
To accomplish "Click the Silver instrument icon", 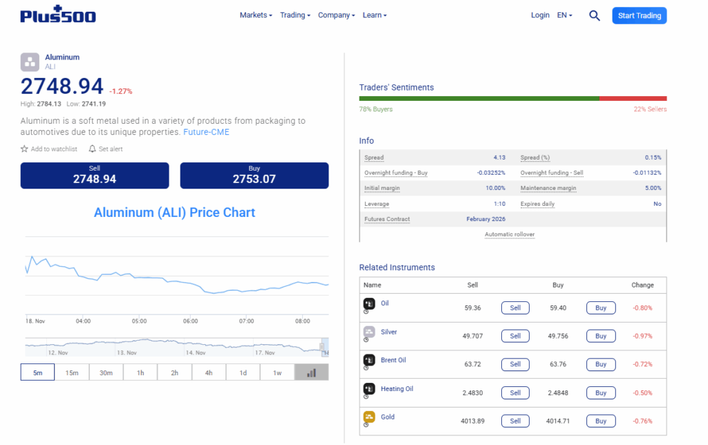I will click(369, 332).
